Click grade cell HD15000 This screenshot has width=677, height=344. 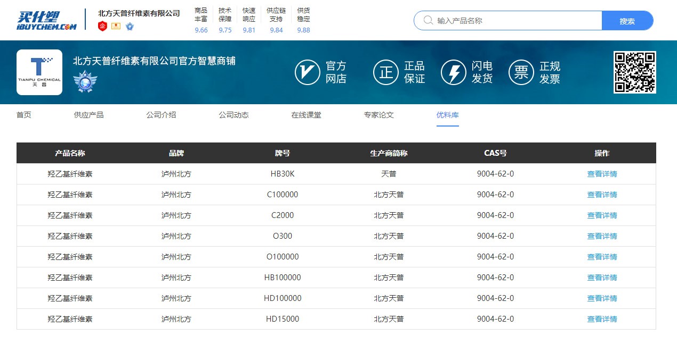[x=283, y=319]
